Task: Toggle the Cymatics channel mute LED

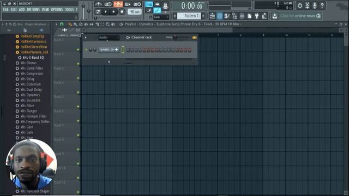Action: click(x=86, y=50)
